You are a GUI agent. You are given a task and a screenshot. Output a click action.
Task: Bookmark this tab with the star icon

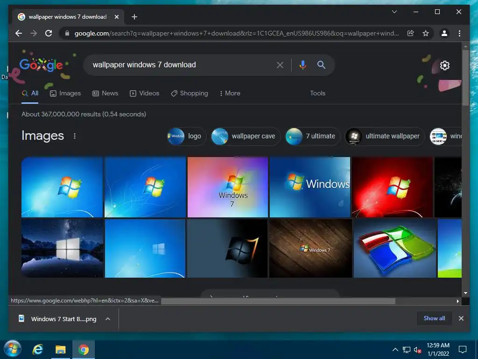[426, 33]
